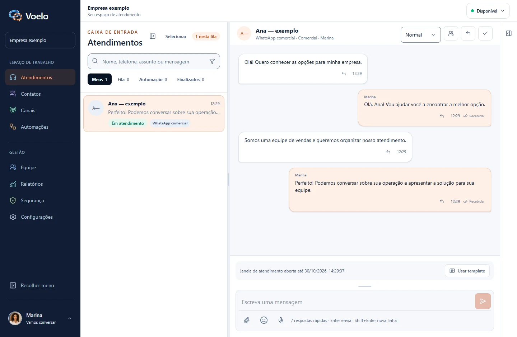Switch to the Finalizados tab
This screenshot has height=337, width=517.
point(191,79)
